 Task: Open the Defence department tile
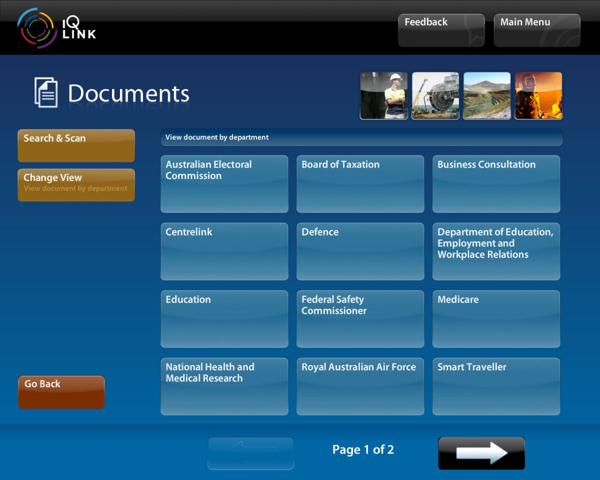pyautogui.click(x=360, y=251)
